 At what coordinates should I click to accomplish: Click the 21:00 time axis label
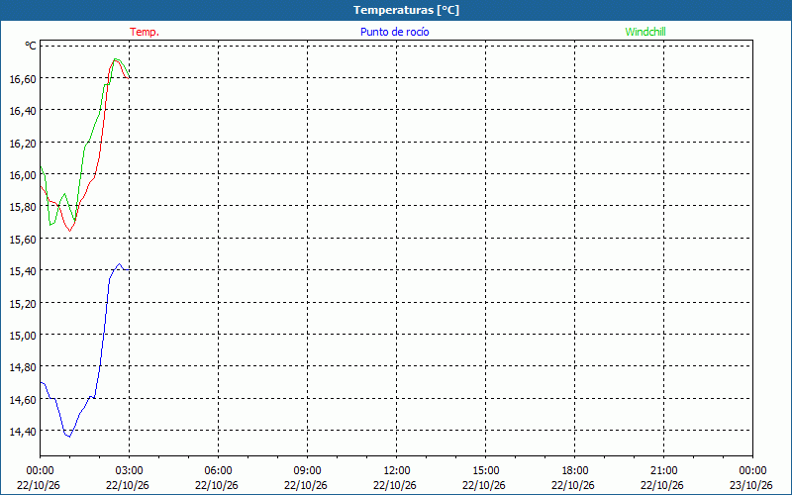663,471
